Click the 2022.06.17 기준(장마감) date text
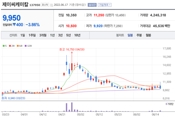The image size is (175, 118). point(70,5)
